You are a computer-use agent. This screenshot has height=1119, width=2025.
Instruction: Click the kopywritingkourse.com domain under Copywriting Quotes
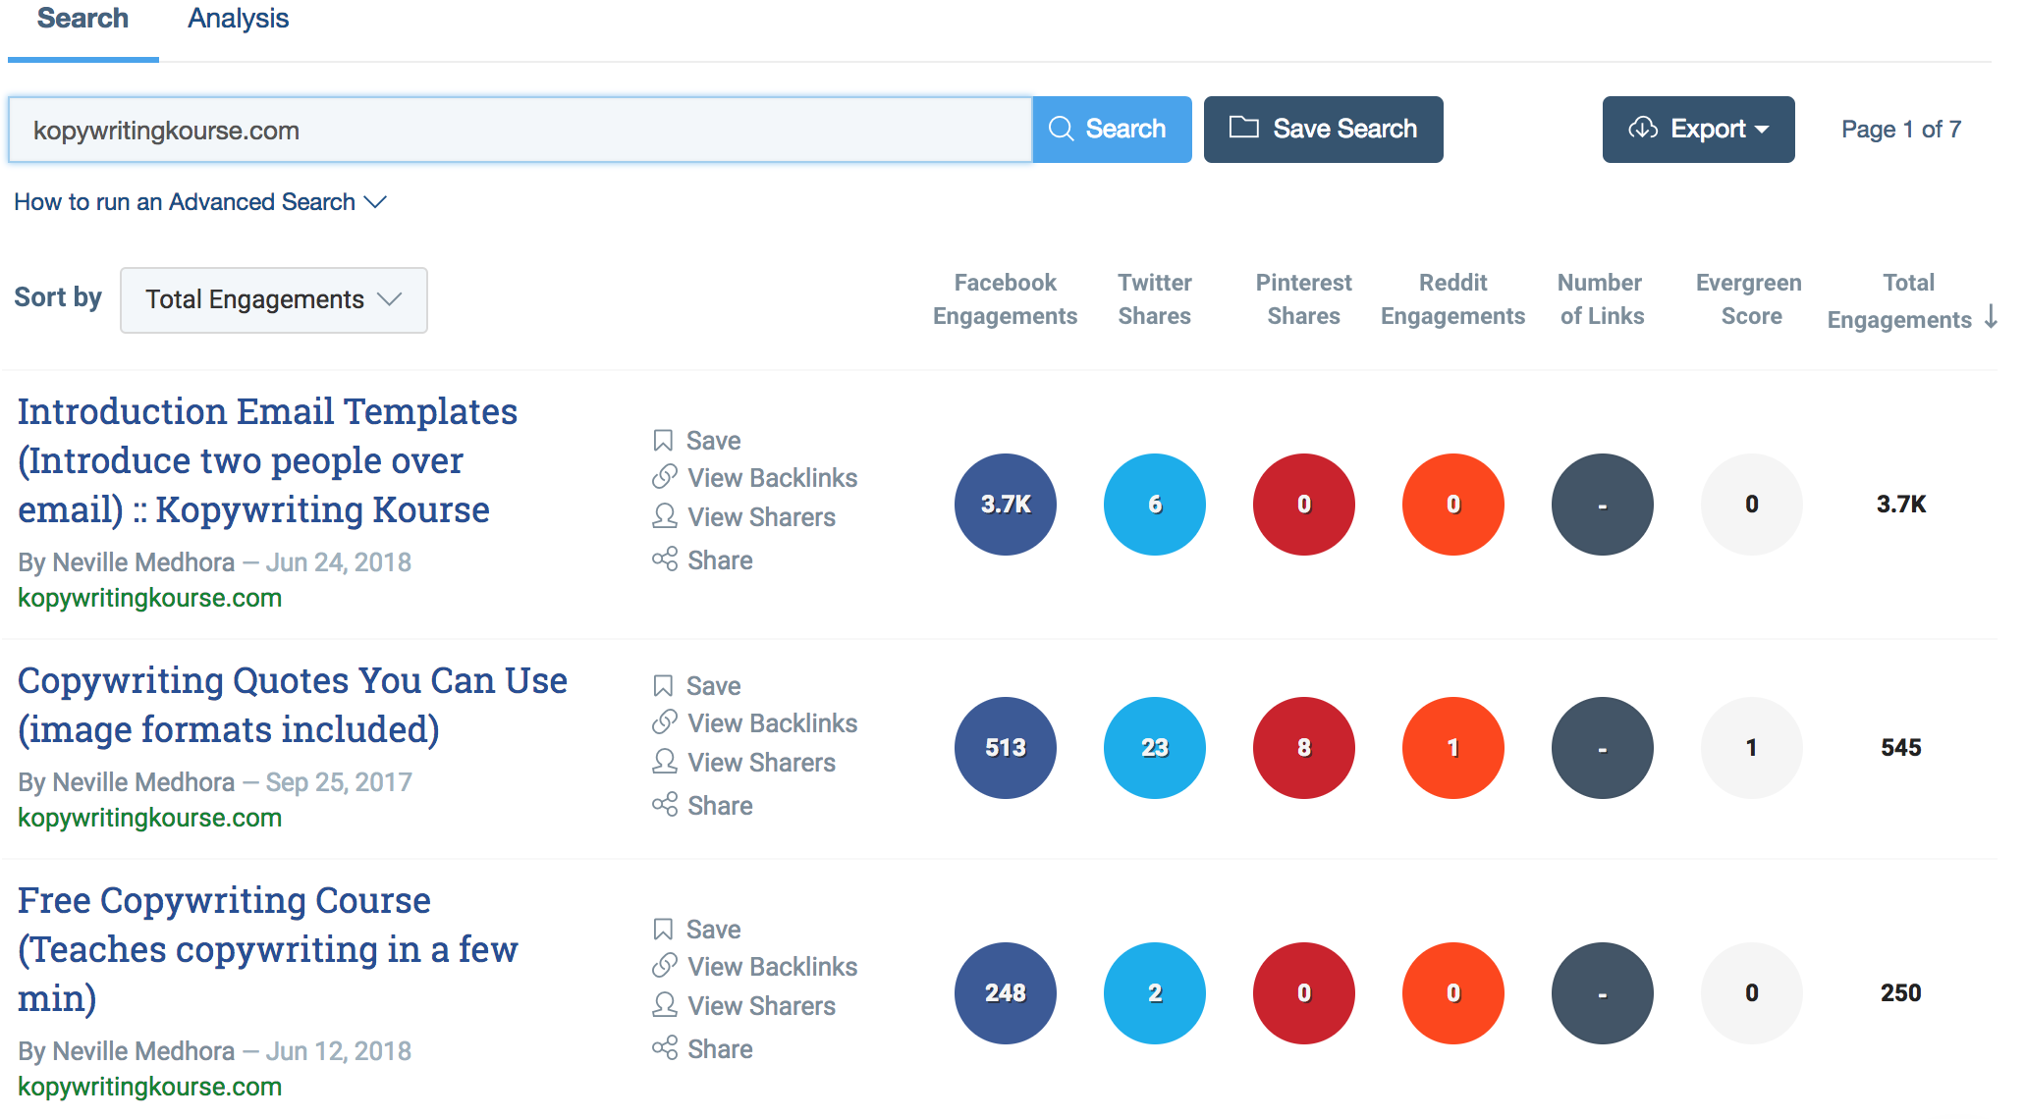tap(150, 818)
